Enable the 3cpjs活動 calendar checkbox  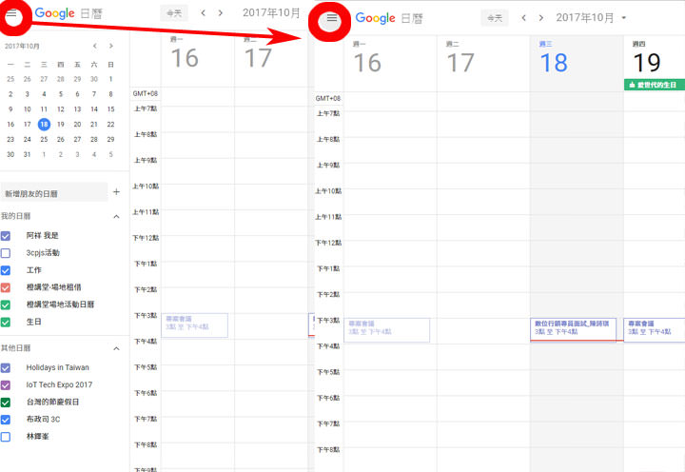[7, 253]
